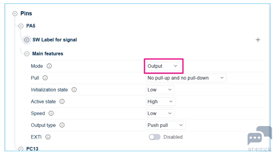Open Output type dropdown showing Push pull
The height and width of the screenshot is (155, 275).
click(x=165, y=125)
